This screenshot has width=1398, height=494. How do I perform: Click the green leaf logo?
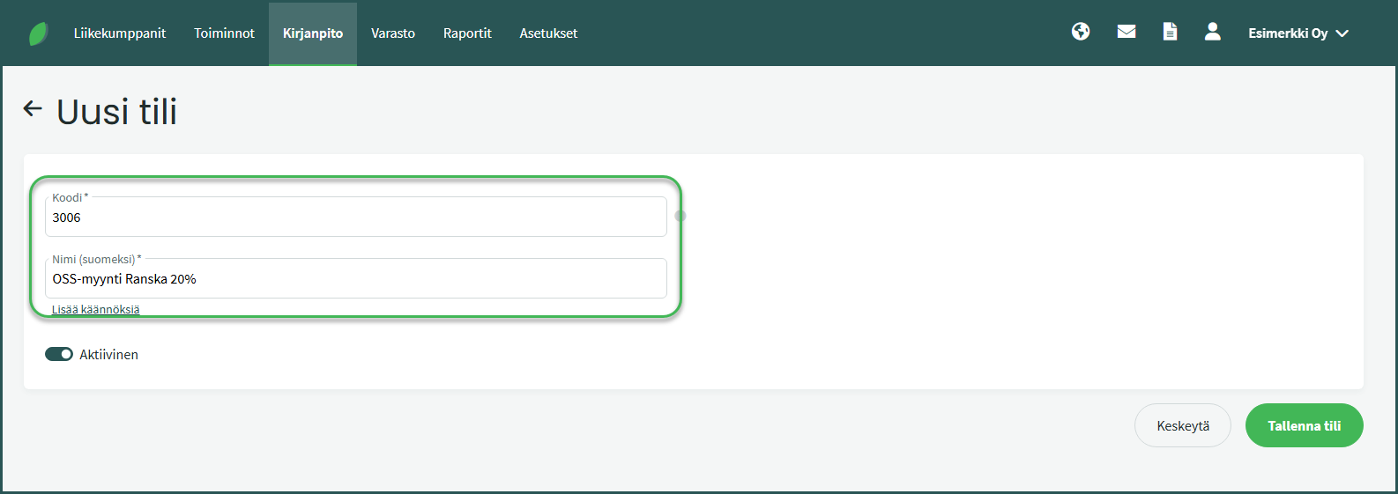(38, 33)
